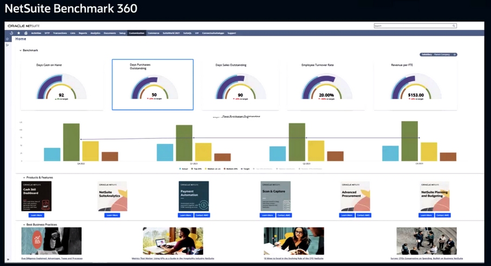This screenshot has width=491, height=266.
Task: Click Contact AMO under Scan & Capture
Action: pyautogui.click(x=284, y=215)
